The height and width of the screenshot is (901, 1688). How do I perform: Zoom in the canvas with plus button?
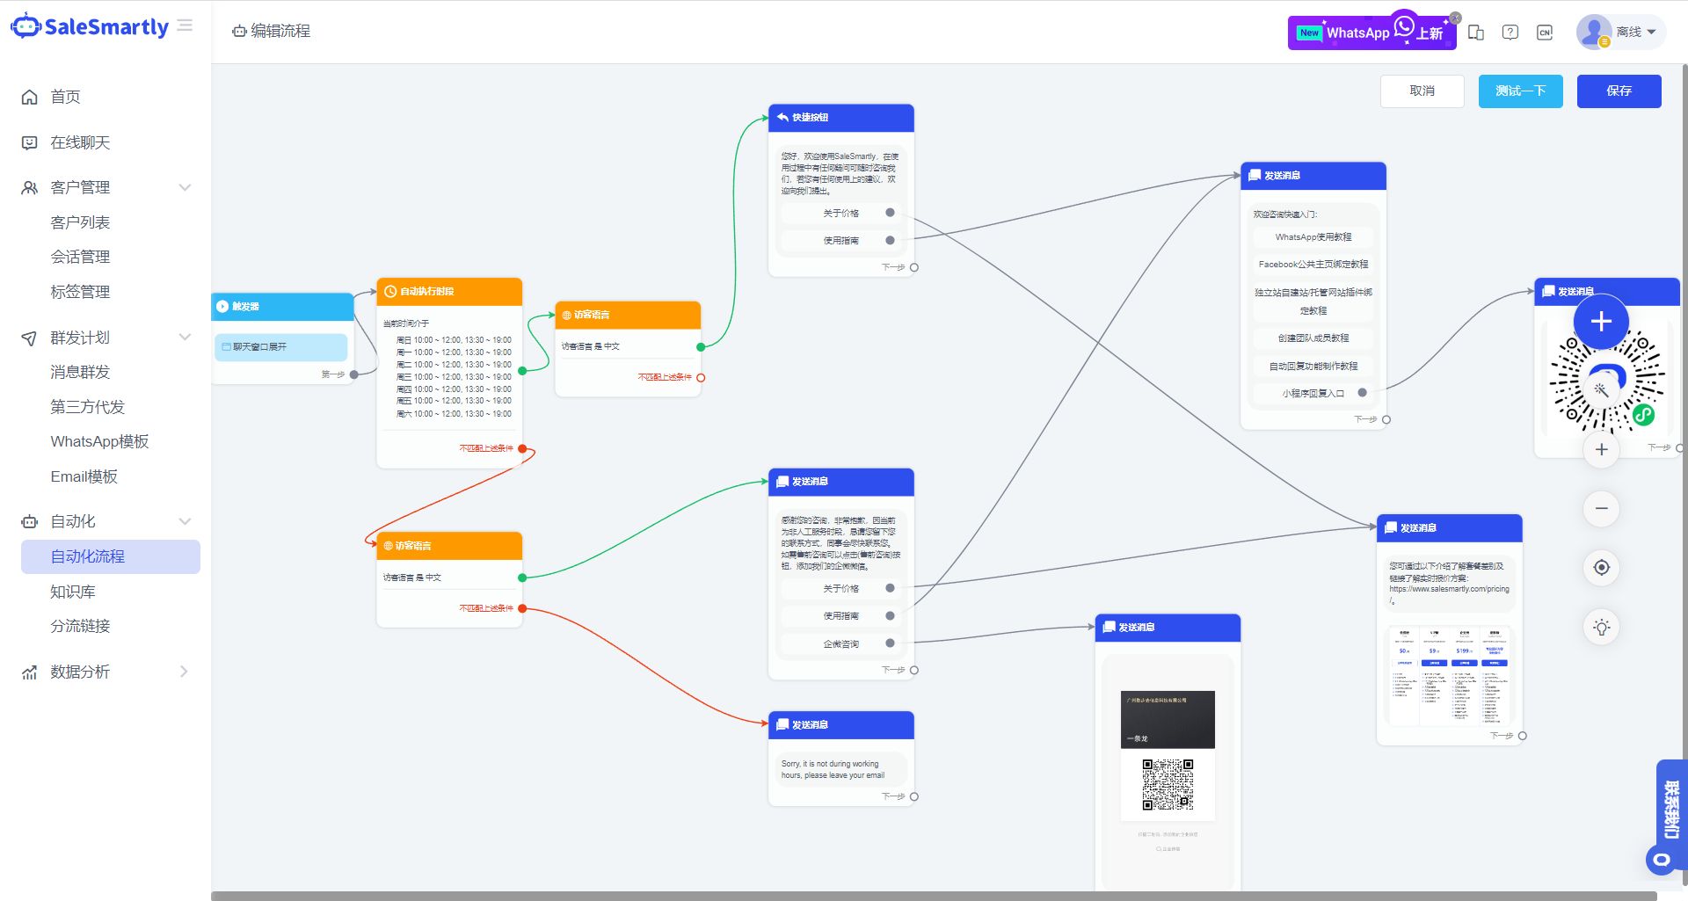1602,449
